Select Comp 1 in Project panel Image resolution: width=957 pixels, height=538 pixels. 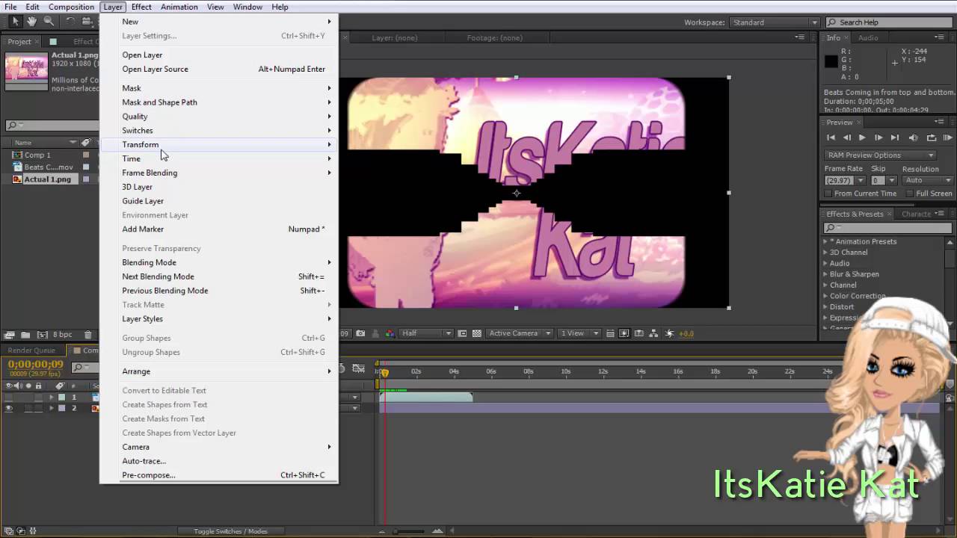pos(37,155)
